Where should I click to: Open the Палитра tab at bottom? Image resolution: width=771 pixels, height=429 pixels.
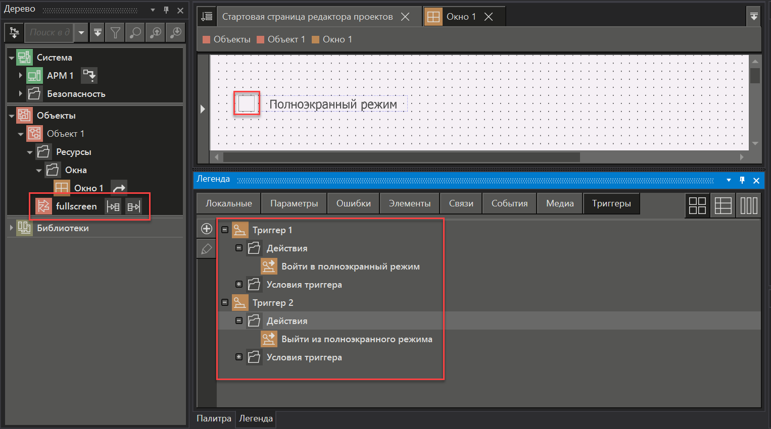click(x=214, y=418)
